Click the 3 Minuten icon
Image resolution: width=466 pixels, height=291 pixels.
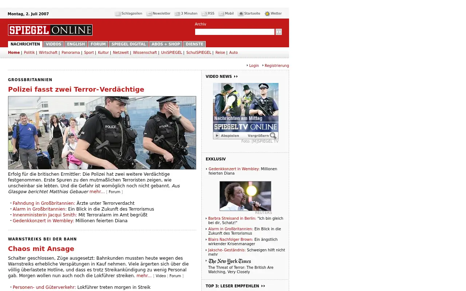tap(177, 14)
